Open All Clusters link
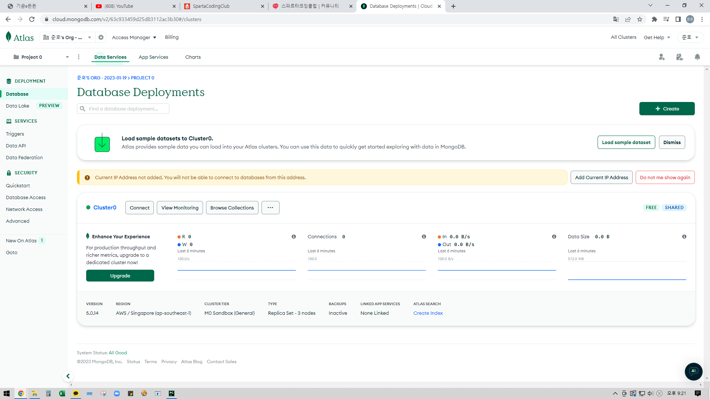This screenshot has height=399, width=710. [x=623, y=37]
